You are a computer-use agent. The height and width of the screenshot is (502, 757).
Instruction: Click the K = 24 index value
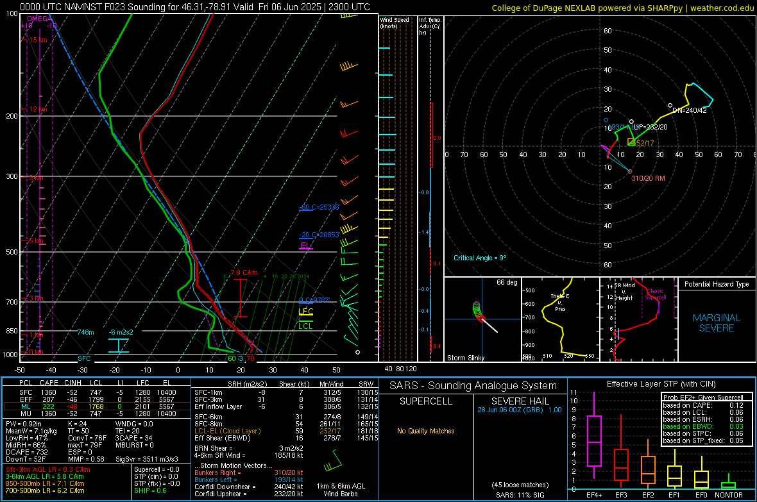point(77,424)
